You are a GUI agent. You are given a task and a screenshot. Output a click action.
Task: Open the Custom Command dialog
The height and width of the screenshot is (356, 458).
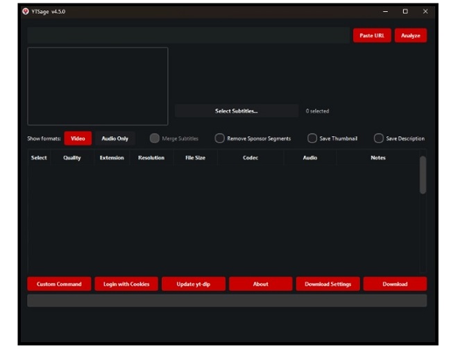pyautogui.click(x=59, y=284)
